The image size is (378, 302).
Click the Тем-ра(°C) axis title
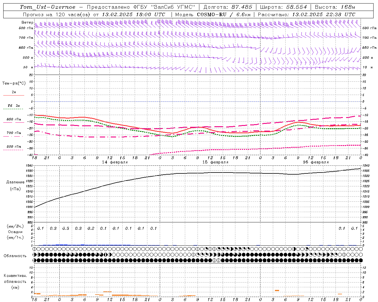tap(14, 83)
